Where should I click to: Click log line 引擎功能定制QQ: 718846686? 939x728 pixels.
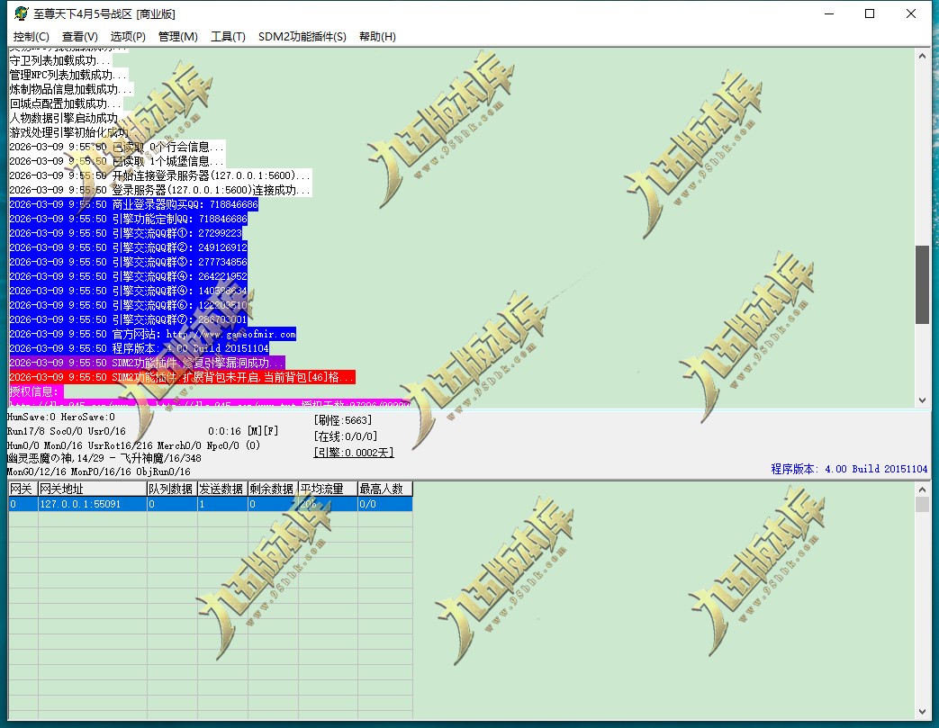(128, 219)
